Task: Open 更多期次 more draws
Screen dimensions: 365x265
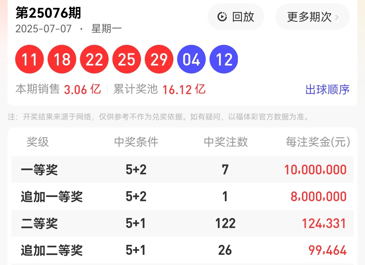Action: tap(313, 17)
